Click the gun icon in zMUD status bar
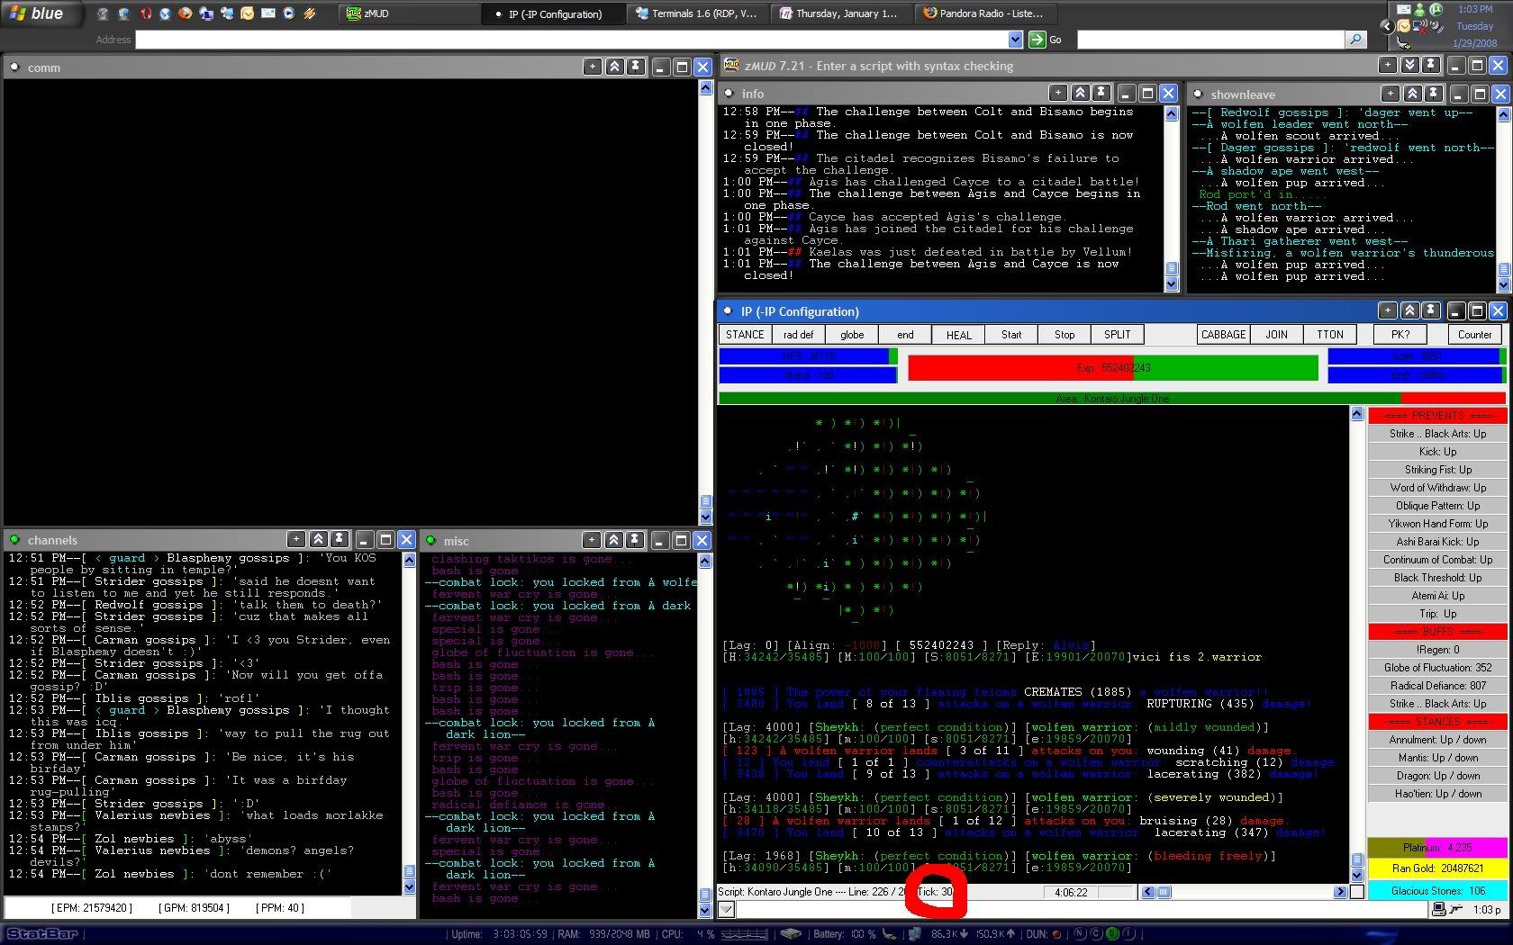The image size is (1513, 945). 1454,910
